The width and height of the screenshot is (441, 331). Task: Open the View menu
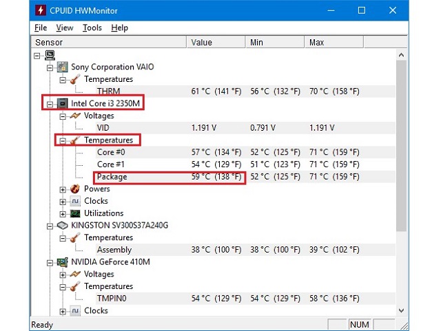pos(64,28)
